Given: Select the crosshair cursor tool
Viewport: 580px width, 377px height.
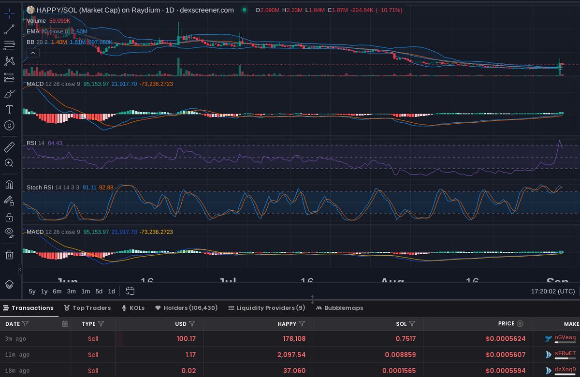Looking at the screenshot, I should click(x=9, y=13).
